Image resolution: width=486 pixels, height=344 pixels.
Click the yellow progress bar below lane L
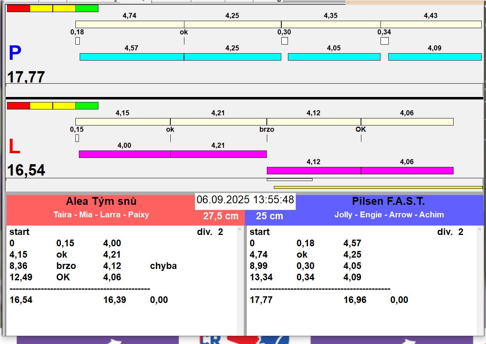[x=378, y=187]
